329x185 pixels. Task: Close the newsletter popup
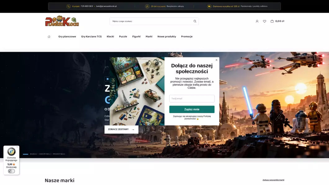216,60
